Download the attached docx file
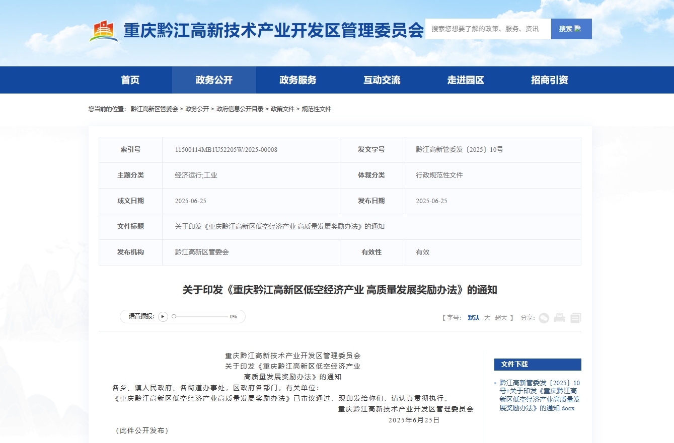Image resolution: width=674 pixels, height=443 pixels. (x=539, y=395)
